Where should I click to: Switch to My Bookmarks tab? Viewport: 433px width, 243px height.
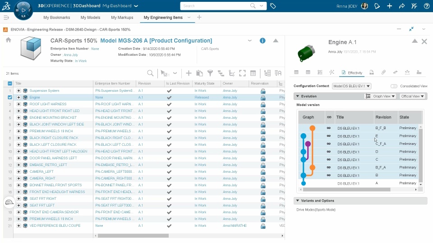(x=57, y=18)
